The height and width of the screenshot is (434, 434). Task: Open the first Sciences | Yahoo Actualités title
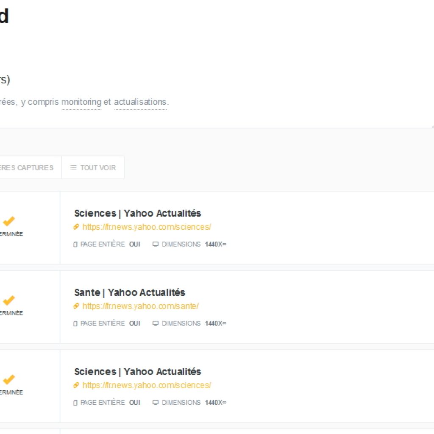138,214
